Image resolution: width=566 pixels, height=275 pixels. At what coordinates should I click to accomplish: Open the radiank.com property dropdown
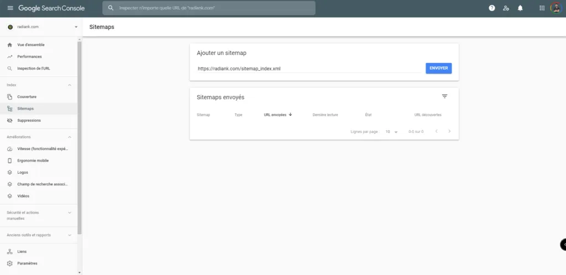tap(76, 27)
